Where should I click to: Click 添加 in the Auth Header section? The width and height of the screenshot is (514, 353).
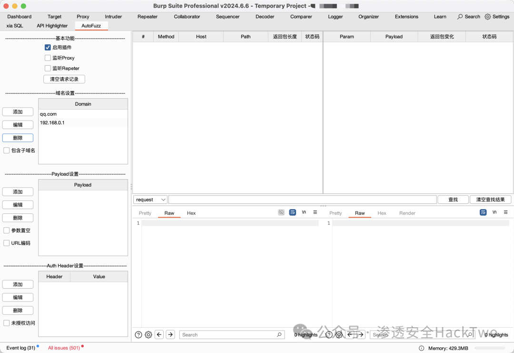18,284
